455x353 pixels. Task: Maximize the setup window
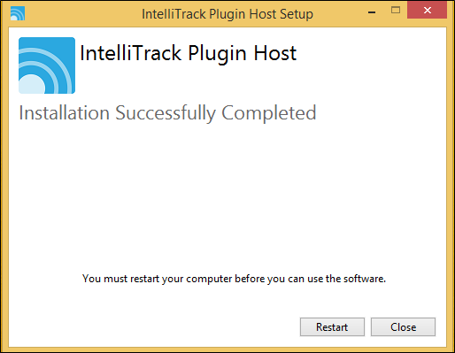pos(396,11)
